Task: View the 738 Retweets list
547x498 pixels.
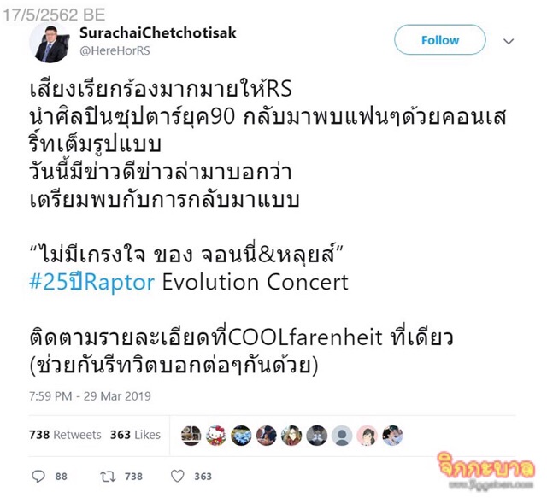Action: coord(65,435)
